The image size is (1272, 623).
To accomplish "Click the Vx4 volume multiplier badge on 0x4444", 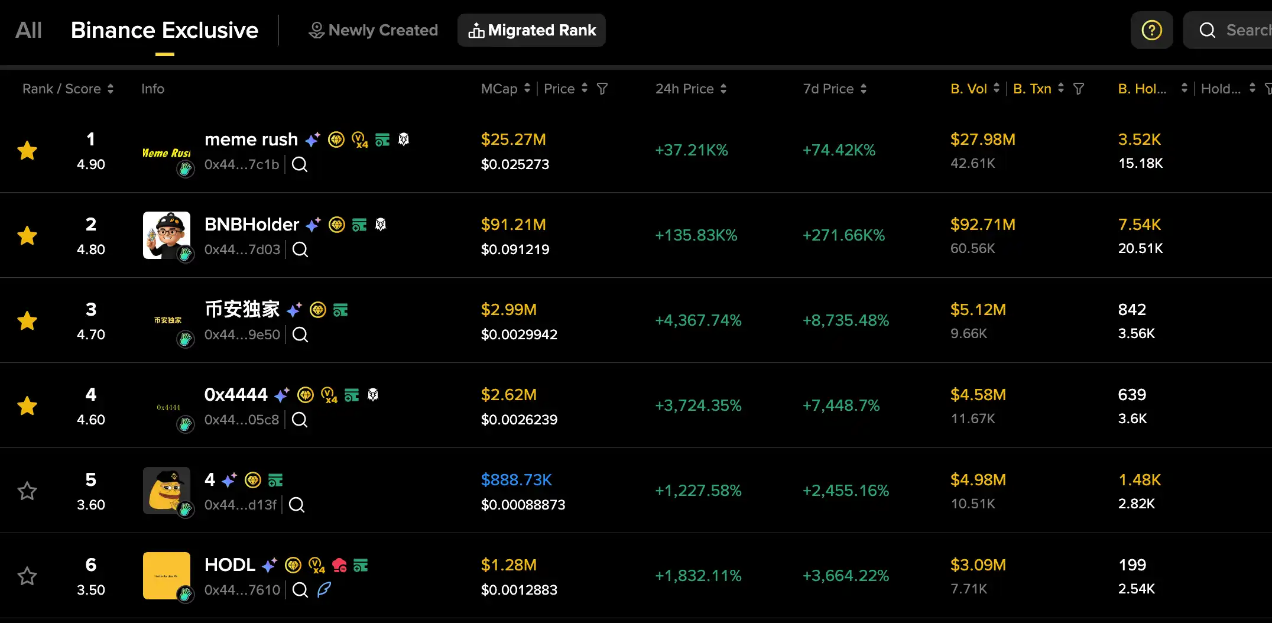I will click(x=329, y=395).
